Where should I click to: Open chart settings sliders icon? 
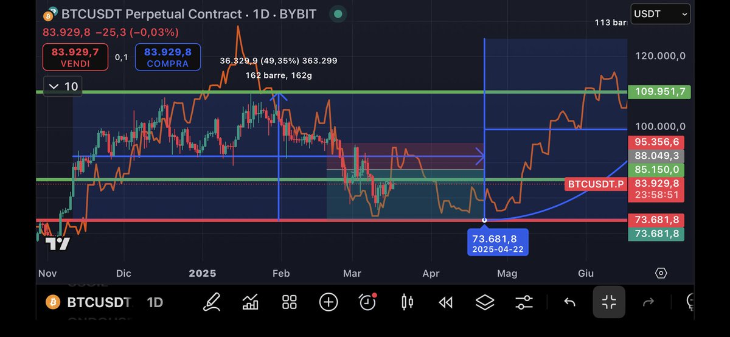coord(524,302)
